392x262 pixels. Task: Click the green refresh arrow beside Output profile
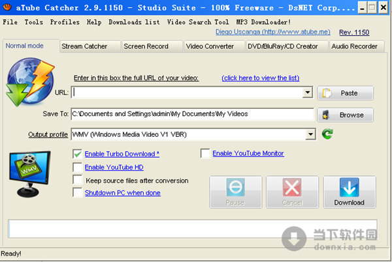[x=327, y=134]
